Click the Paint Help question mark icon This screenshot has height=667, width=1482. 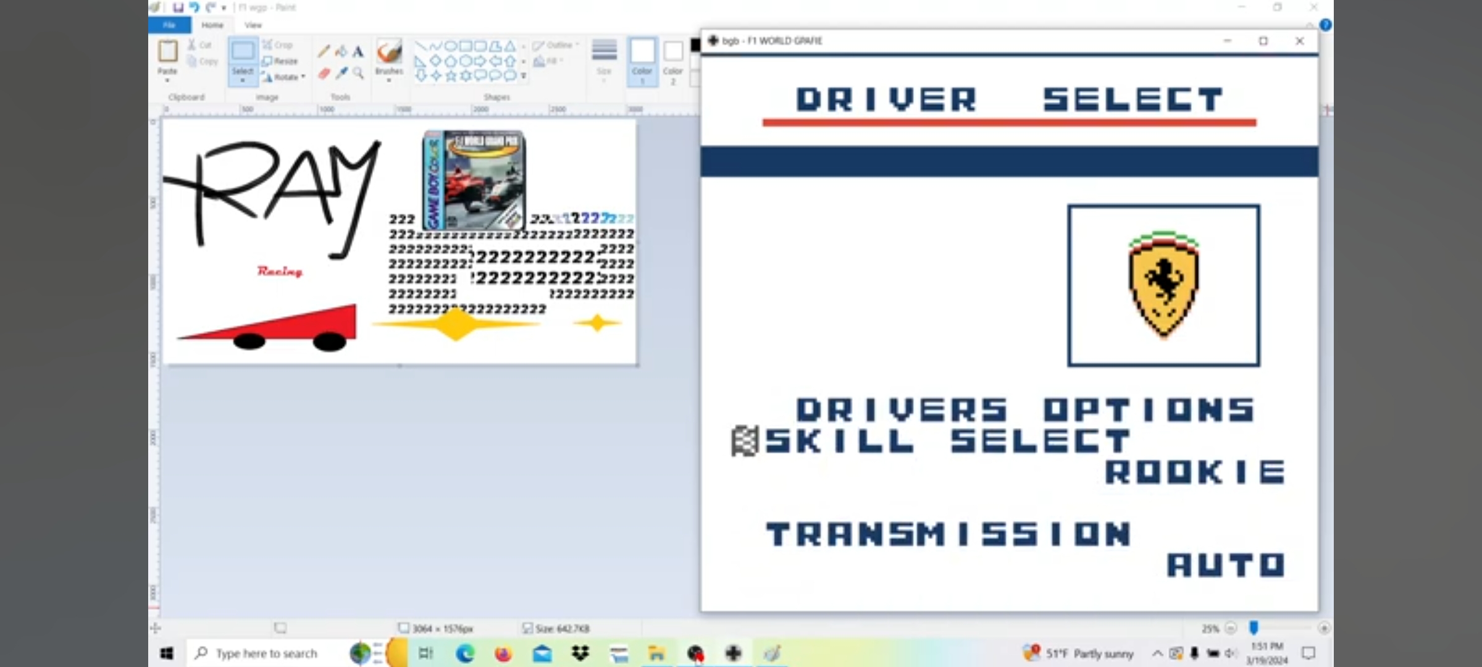(1325, 25)
